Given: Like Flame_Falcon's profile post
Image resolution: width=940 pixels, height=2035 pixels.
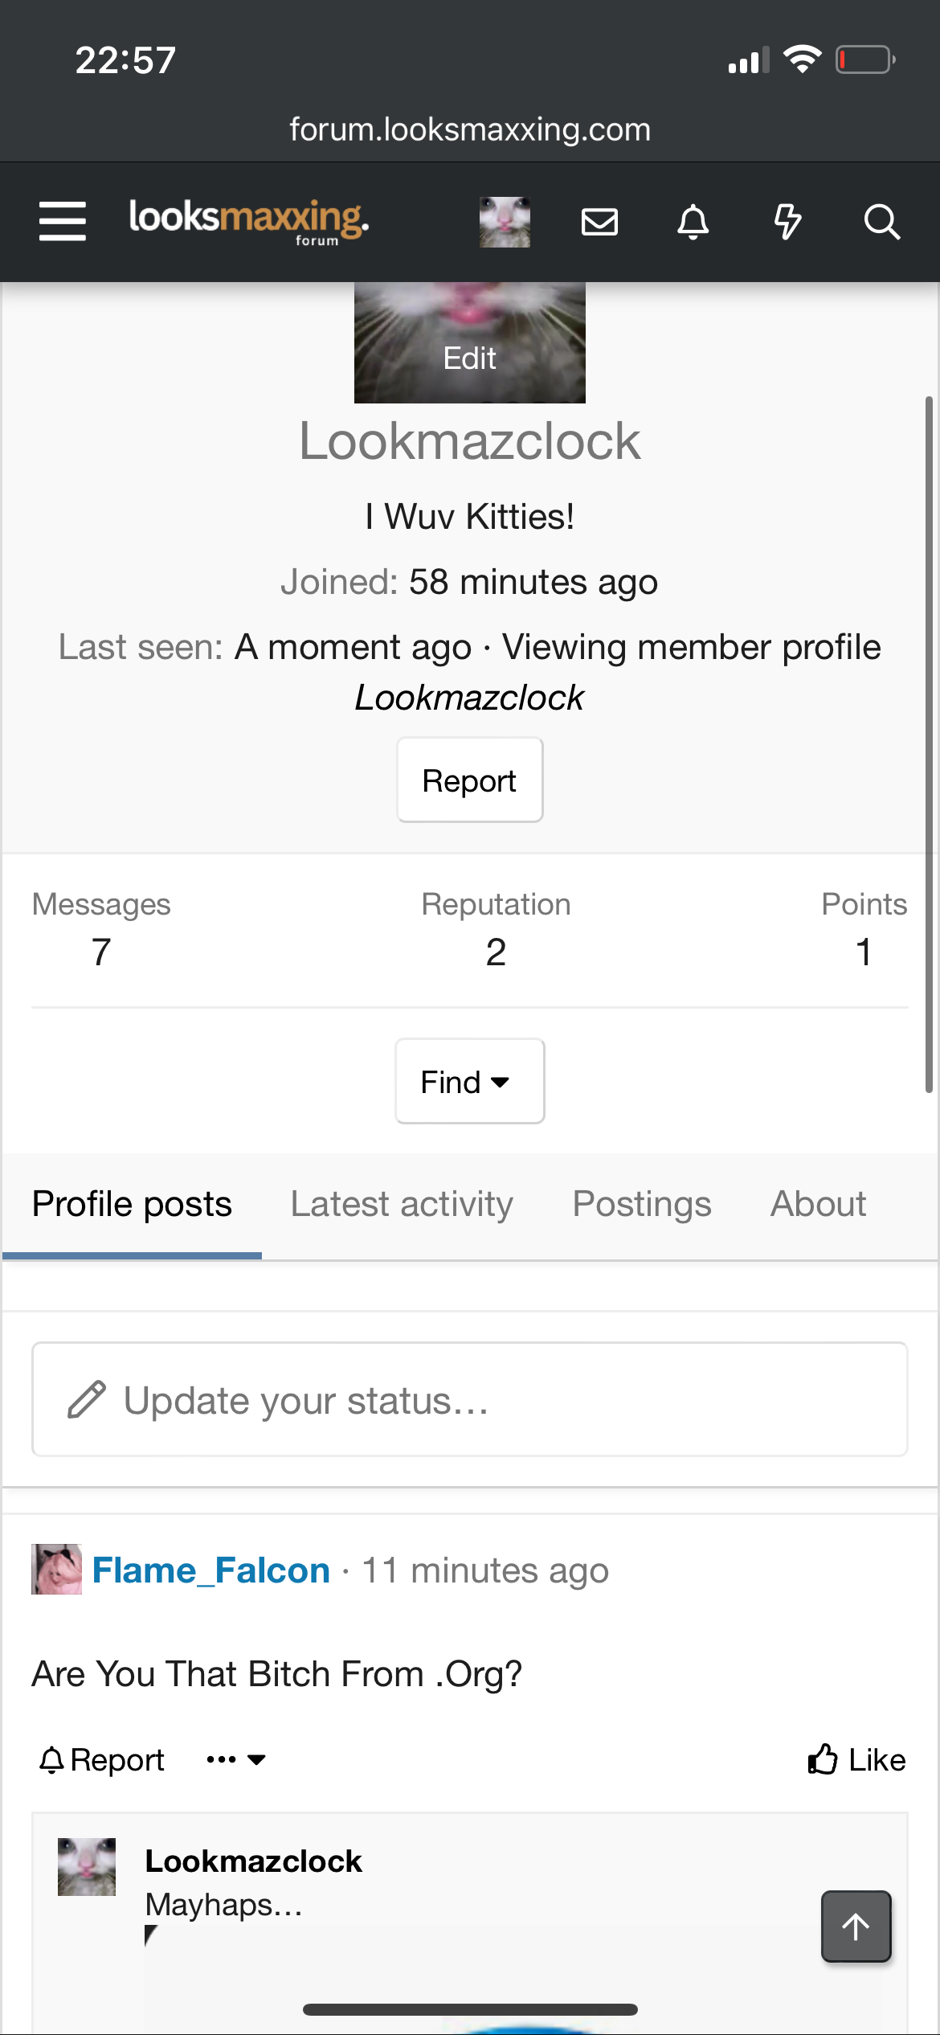Looking at the screenshot, I should pyautogui.click(x=856, y=1760).
